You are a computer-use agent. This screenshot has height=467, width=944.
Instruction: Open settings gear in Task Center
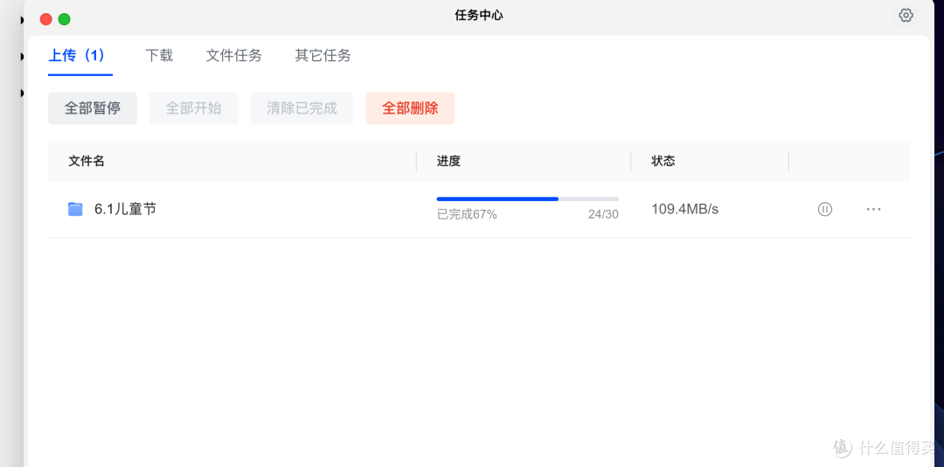coord(906,16)
